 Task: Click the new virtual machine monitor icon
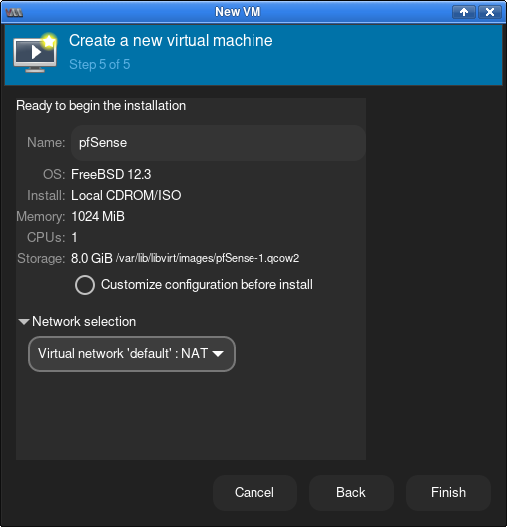pyautogui.click(x=35, y=53)
